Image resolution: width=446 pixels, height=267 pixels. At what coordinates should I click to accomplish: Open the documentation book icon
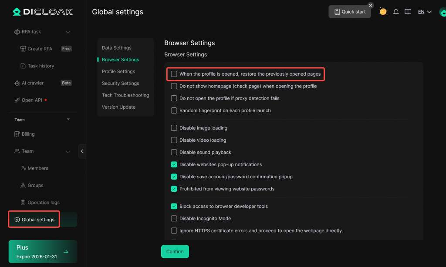[x=408, y=12]
